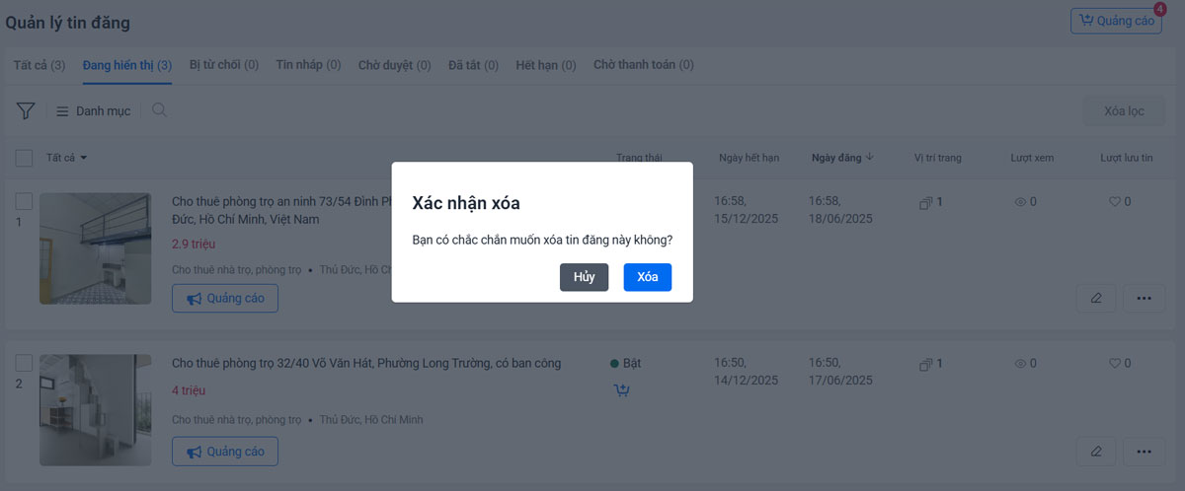Click the cart-plus icon under Bật status

pos(621,390)
